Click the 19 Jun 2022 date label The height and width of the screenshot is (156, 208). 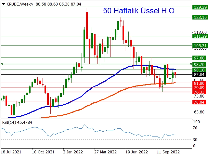coord(136,152)
